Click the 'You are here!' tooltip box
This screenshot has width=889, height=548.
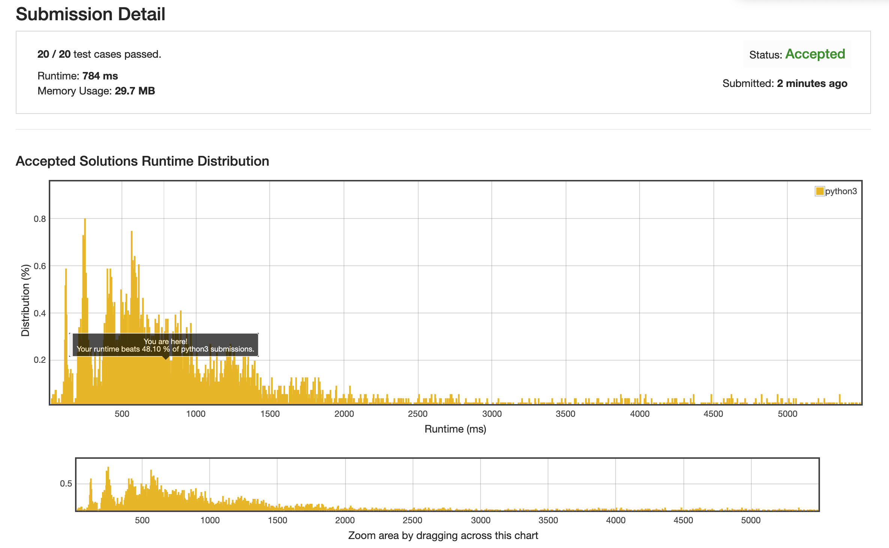[x=165, y=345]
